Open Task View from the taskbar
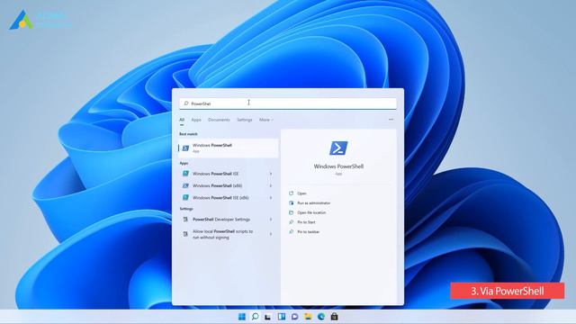Image resolution: width=576 pixels, height=324 pixels. pyautogui.click(x=268, y=317)
